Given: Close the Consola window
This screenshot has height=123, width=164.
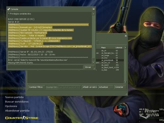Looking at the screenshot, I should click(x=94, y=9).
